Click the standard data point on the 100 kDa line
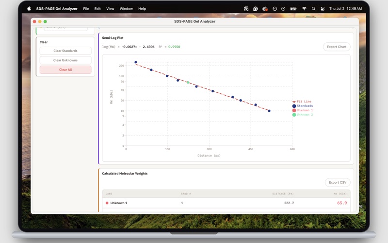Viewport: 388px width, 243px height. point(167,76)
